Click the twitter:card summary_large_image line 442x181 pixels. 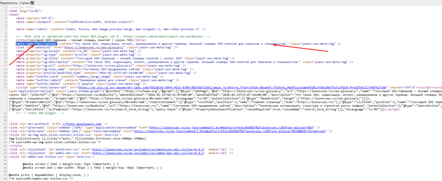pos(90,77)
